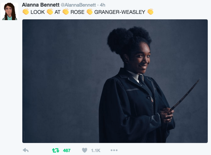Screen dimensions: 211x155
Task: Open the 4h timestamp permalink
Action: click(x=103, y=5)
